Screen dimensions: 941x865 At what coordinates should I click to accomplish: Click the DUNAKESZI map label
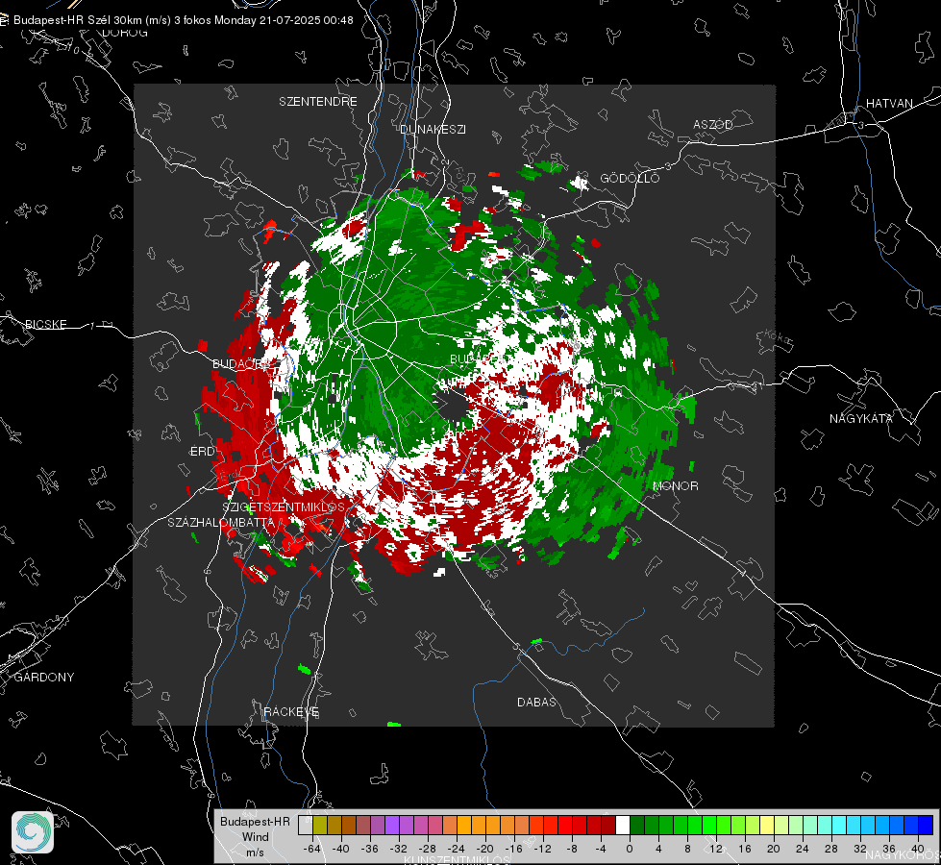pyautogui.click(x=433, y=129)
